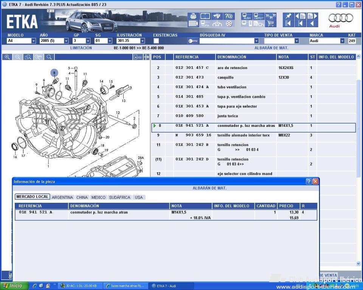
Task: Open the Tipo de venta dropdown
Action: 296,41
